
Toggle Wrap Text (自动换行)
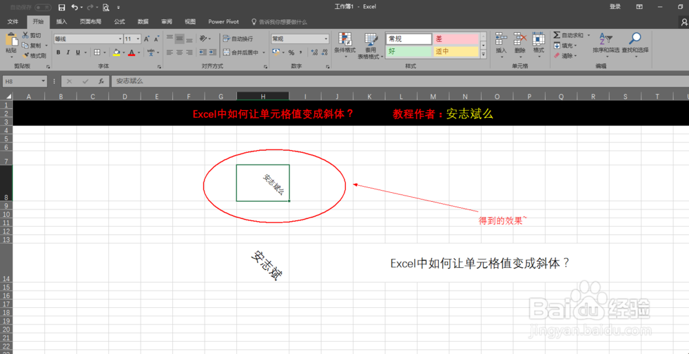(238, 39)
